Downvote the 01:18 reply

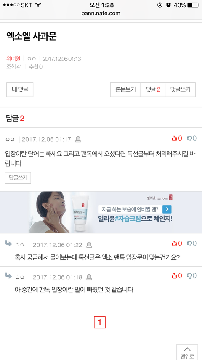coord(192,276)
